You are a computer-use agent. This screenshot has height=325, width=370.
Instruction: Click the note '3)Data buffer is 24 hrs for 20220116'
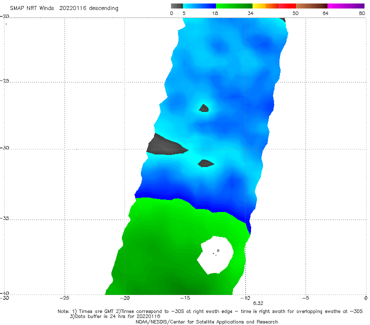[x=115, y=316]
